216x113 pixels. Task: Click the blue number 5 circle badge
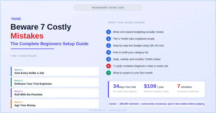coord(109,59)
